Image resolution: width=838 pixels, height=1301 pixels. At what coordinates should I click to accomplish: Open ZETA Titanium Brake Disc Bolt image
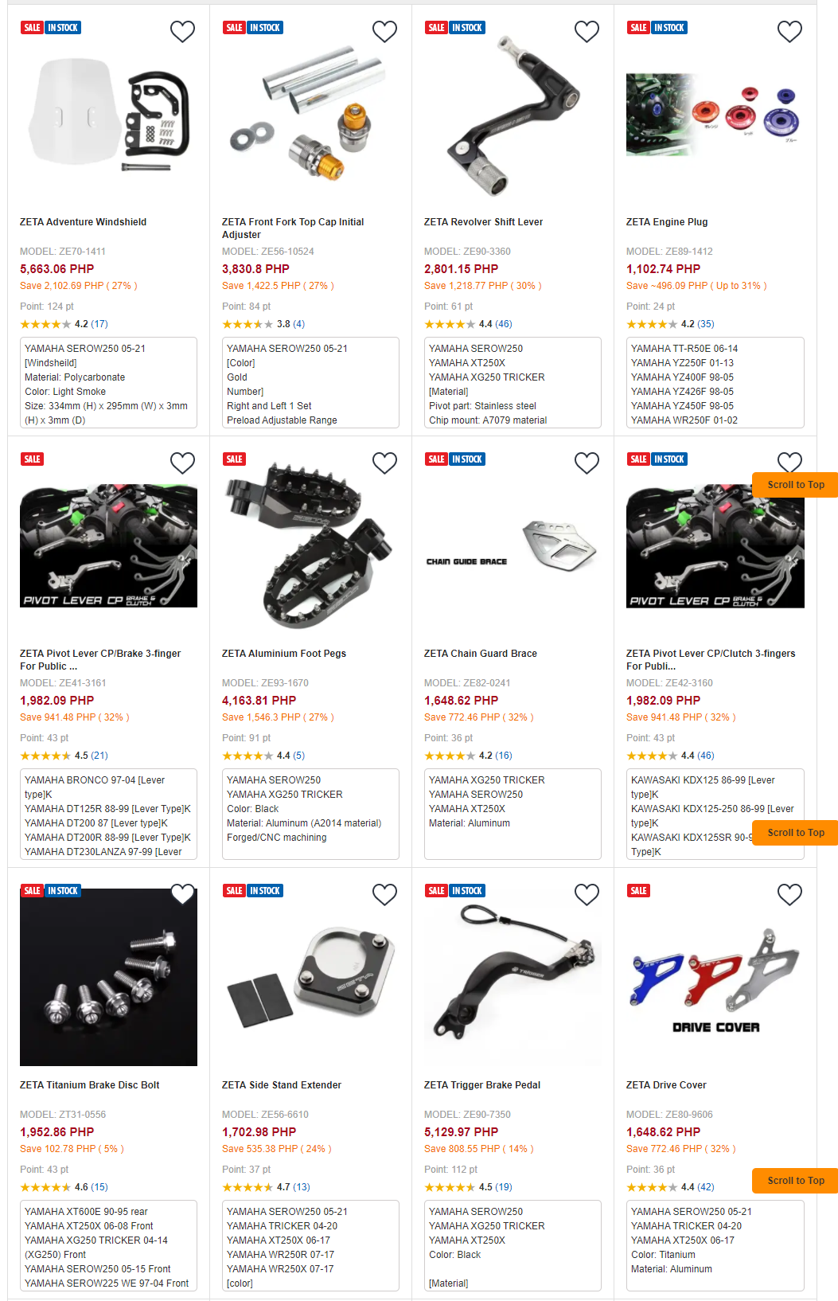click(108, 978)
